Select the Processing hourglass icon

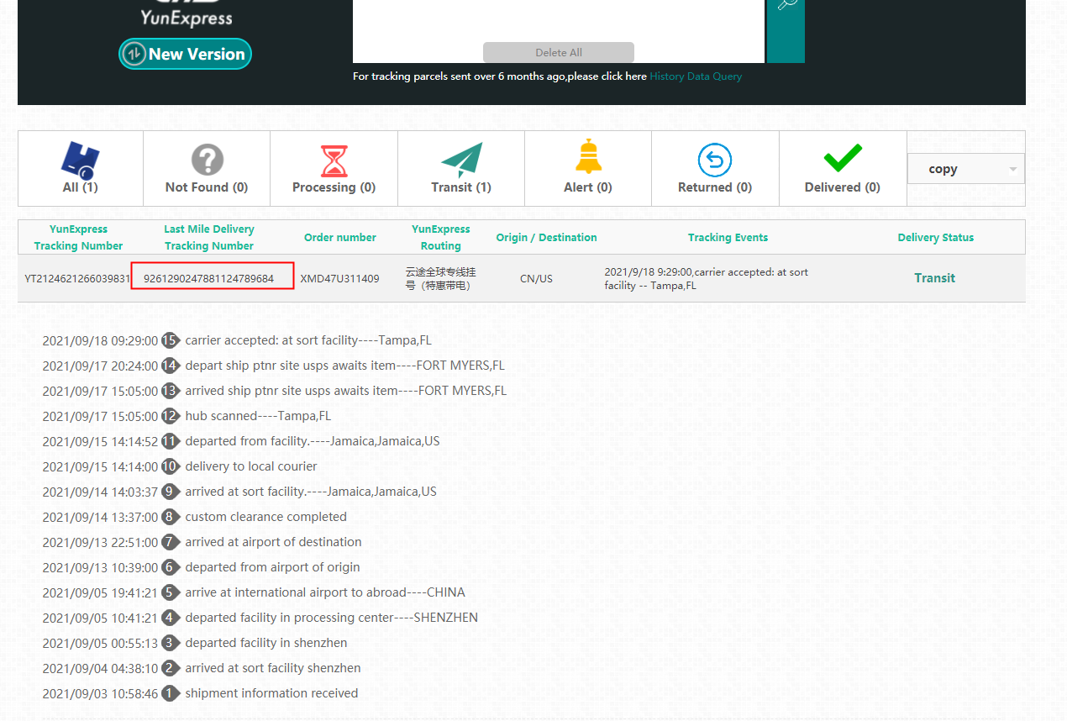tap(334, 160)
